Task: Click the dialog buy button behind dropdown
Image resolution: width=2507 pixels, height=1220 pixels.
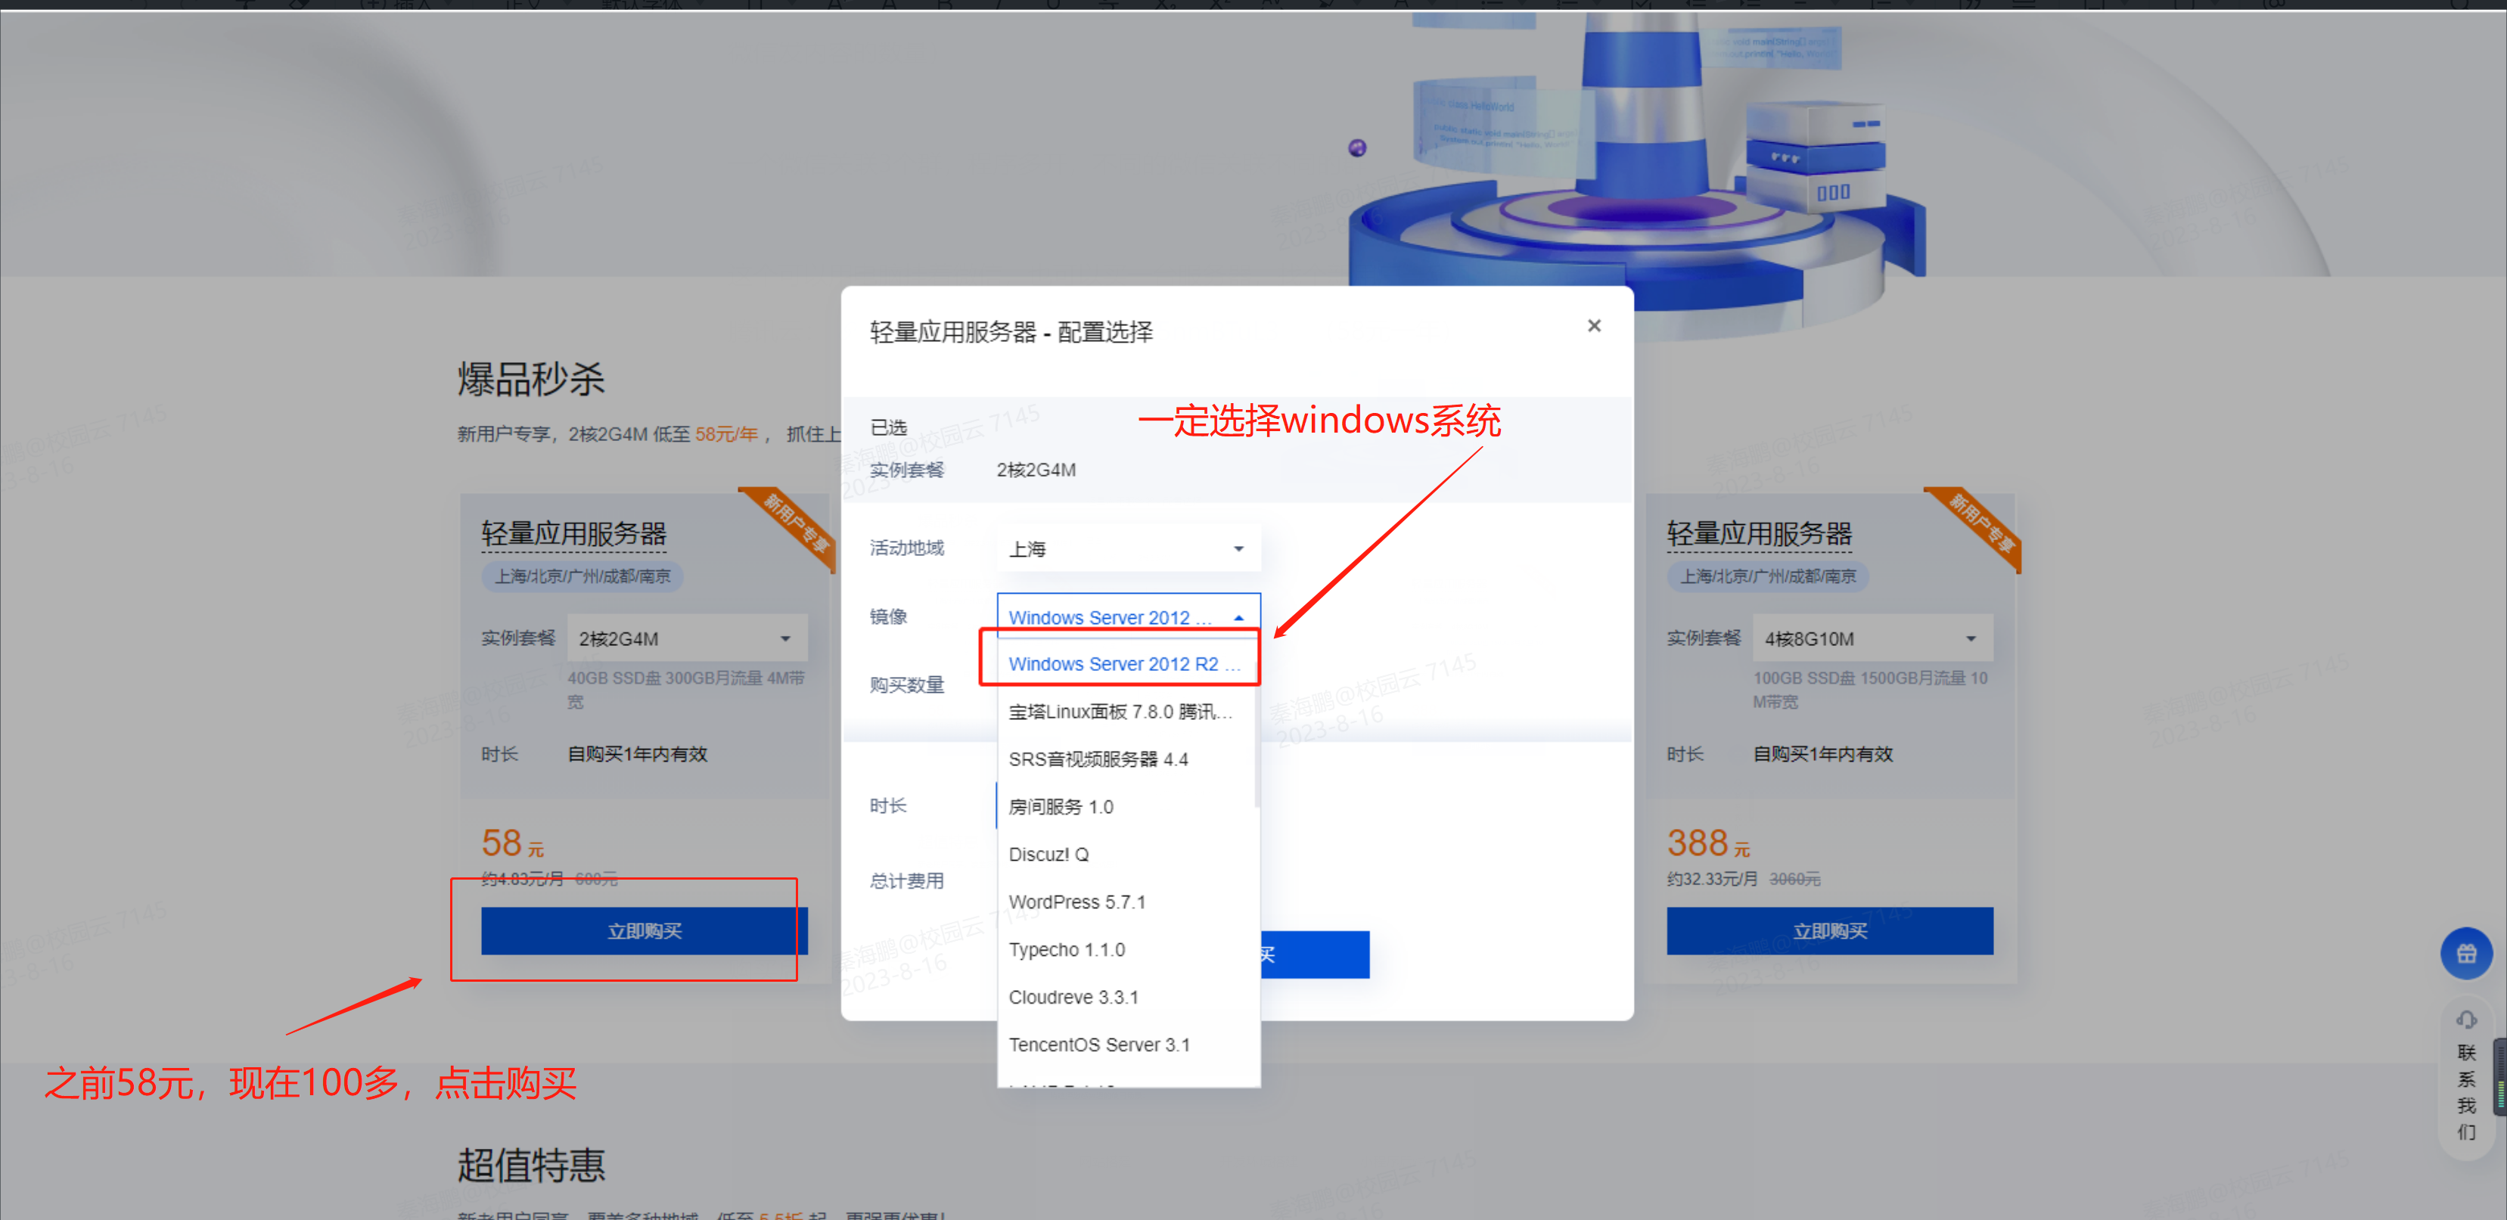Action: pos(1315,955)
